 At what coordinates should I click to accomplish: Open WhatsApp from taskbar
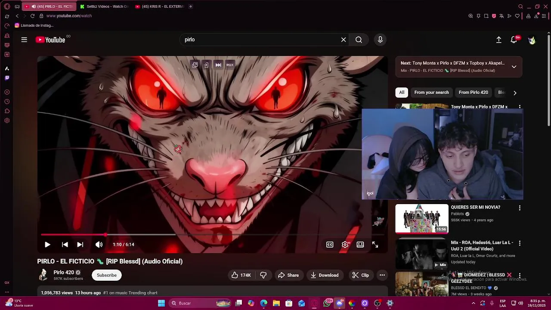pos(327,303)
